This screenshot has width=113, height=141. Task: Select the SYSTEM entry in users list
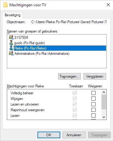21,37
